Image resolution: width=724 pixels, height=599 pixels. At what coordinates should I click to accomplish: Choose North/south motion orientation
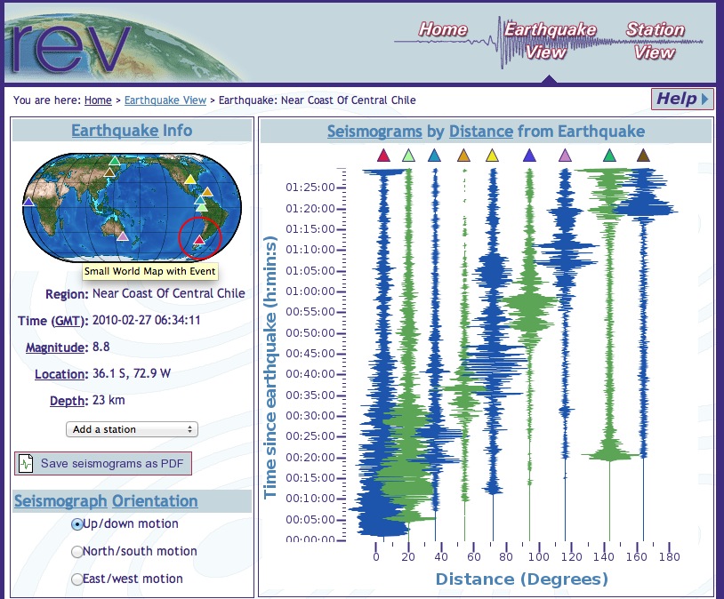(77, 552)
